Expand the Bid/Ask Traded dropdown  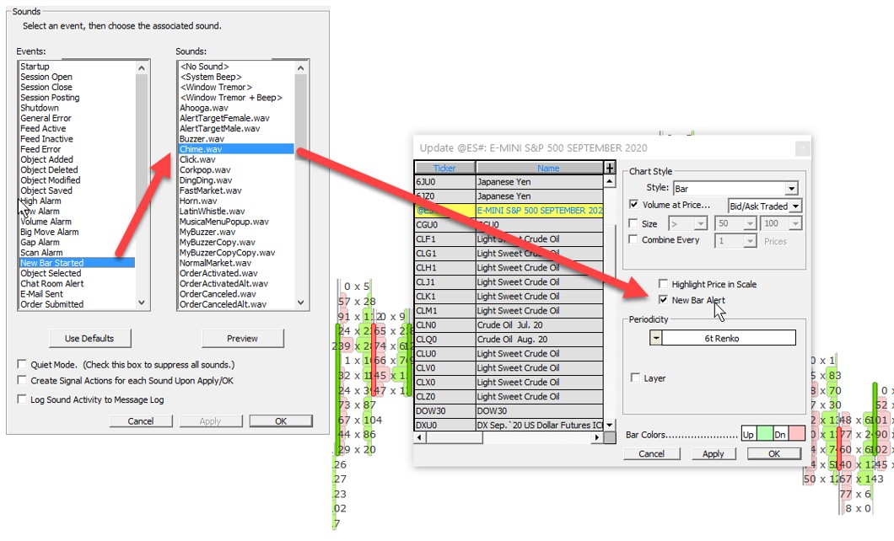pos(795,206)
